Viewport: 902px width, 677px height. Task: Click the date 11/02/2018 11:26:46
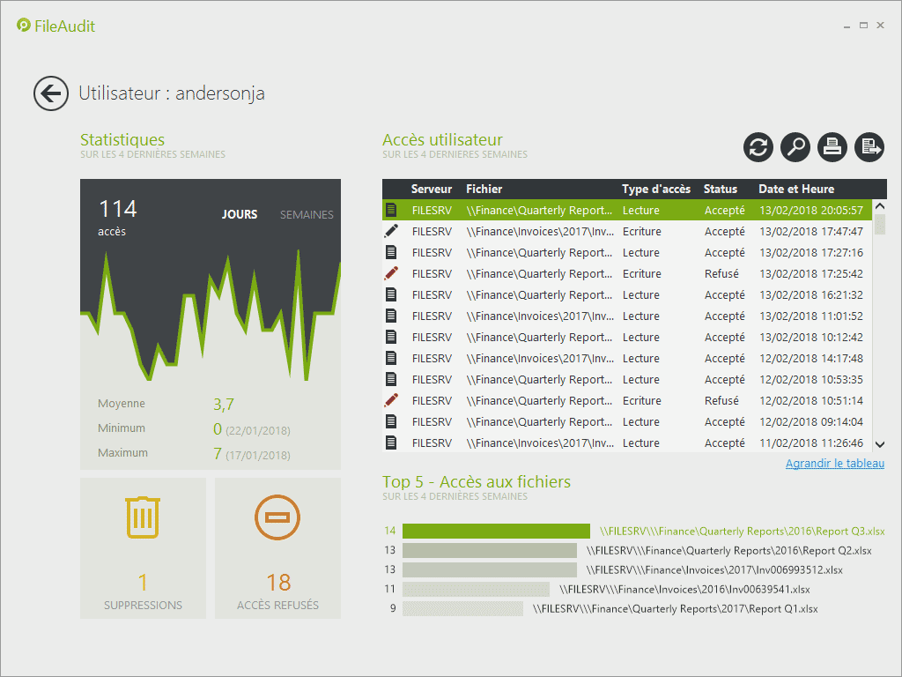(x=811, y=443)
